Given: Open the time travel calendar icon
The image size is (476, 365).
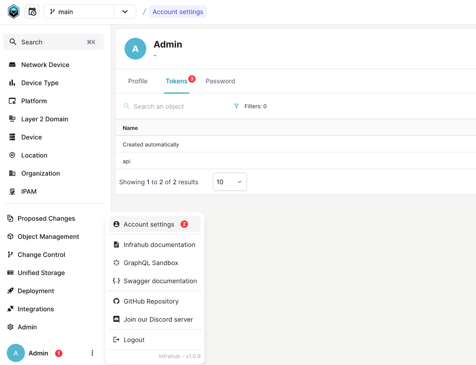Looking at the screenshot, I should click(x=32, y=11).
